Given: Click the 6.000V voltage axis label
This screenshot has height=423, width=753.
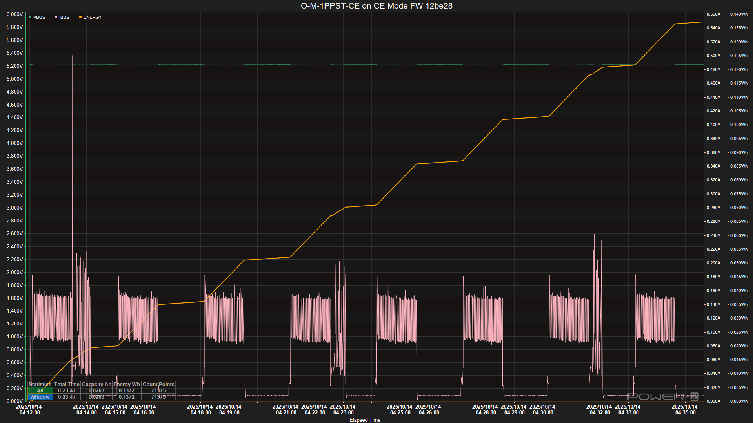Looking at the screenshot, I should click(15, 14).
